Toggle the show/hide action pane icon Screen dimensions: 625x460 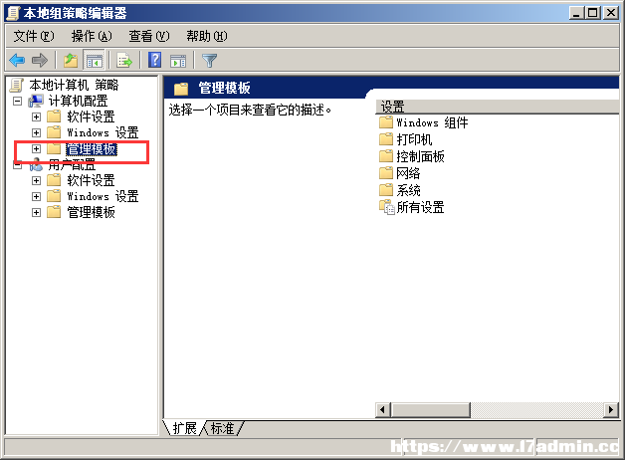(178, 61)
